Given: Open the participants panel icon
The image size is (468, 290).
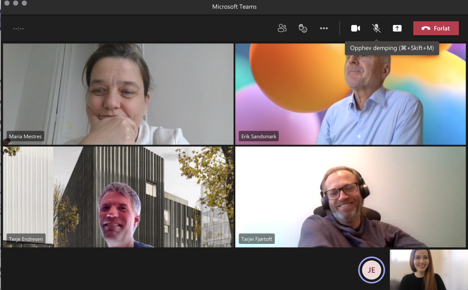Looking at the screenshot, I should [282, 28].
